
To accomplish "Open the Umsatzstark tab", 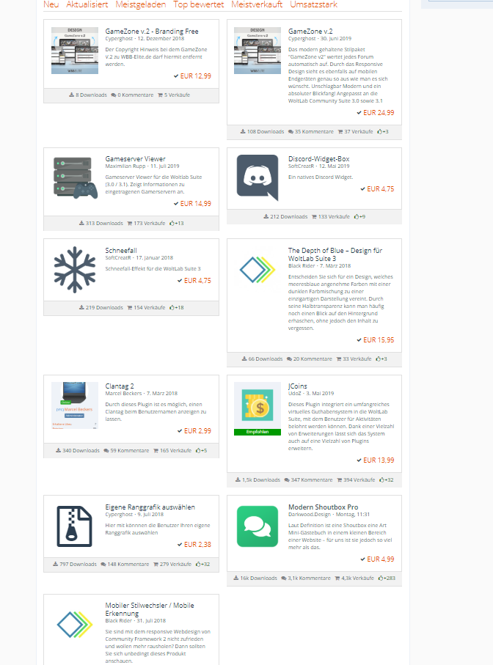I will (314, 4).
